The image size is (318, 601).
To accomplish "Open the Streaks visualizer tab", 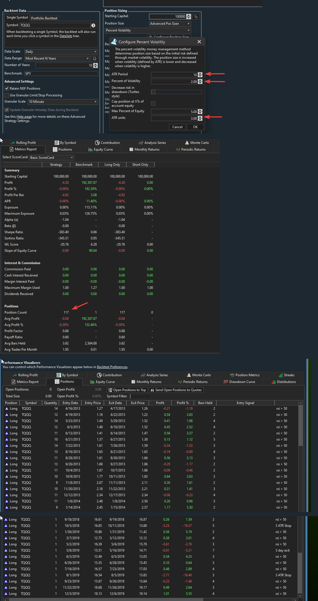I will pos(286,375).
